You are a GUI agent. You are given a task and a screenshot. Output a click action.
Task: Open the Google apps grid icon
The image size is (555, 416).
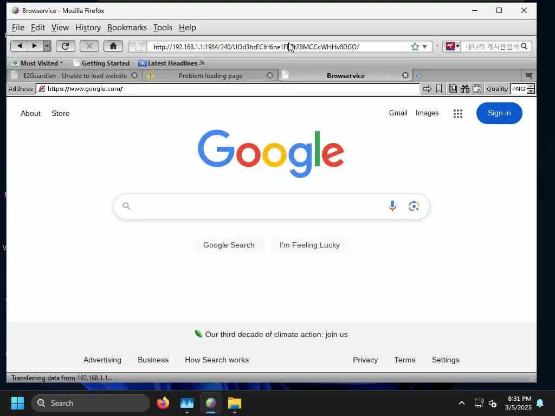coord(457,114)
